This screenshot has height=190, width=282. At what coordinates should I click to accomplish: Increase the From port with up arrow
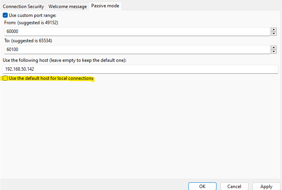[274, 30]
